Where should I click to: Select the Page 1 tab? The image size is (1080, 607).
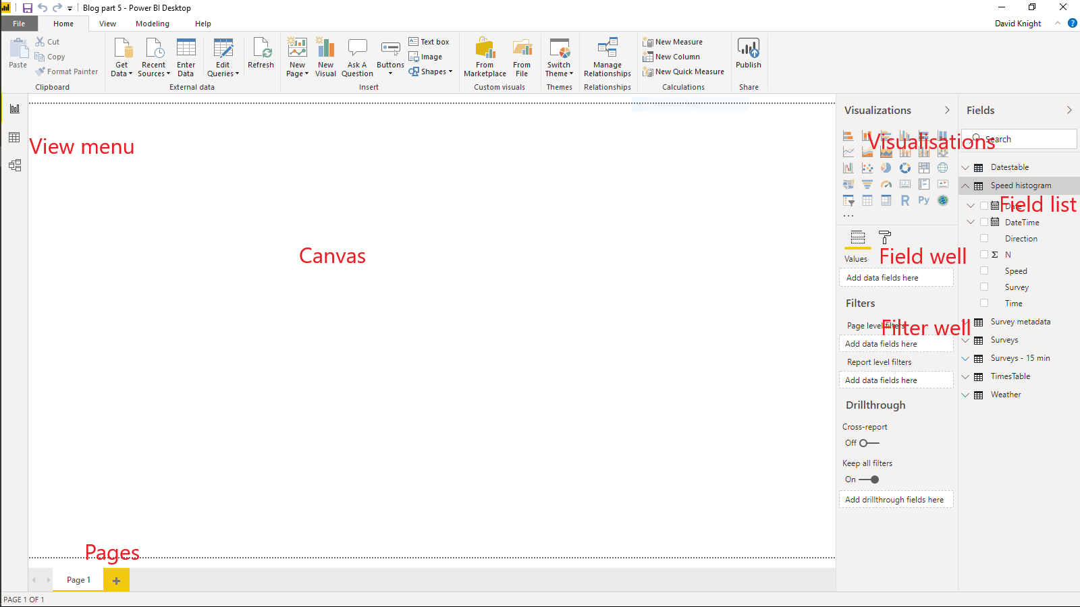[x=78, y=580]
